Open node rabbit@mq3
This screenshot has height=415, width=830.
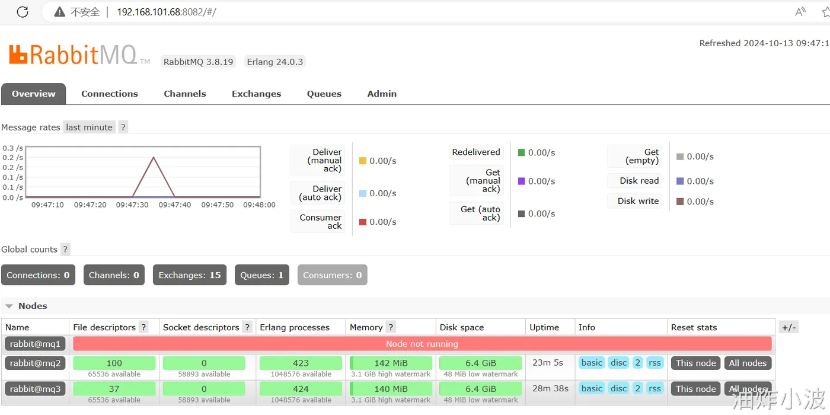coord(35,389)
